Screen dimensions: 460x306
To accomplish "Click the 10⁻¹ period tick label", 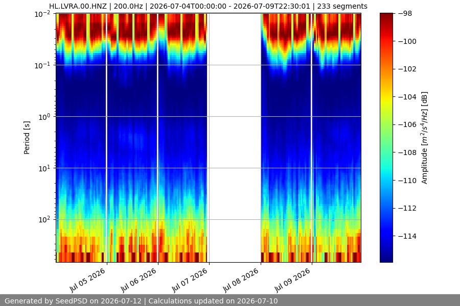I will [x=42, y=65].
